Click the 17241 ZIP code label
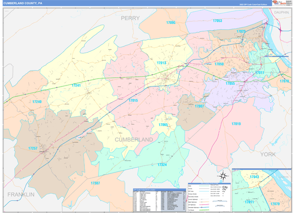 [76, 85]
